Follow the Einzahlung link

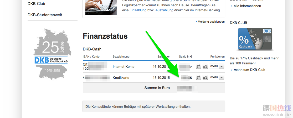(x=138, y=10)
